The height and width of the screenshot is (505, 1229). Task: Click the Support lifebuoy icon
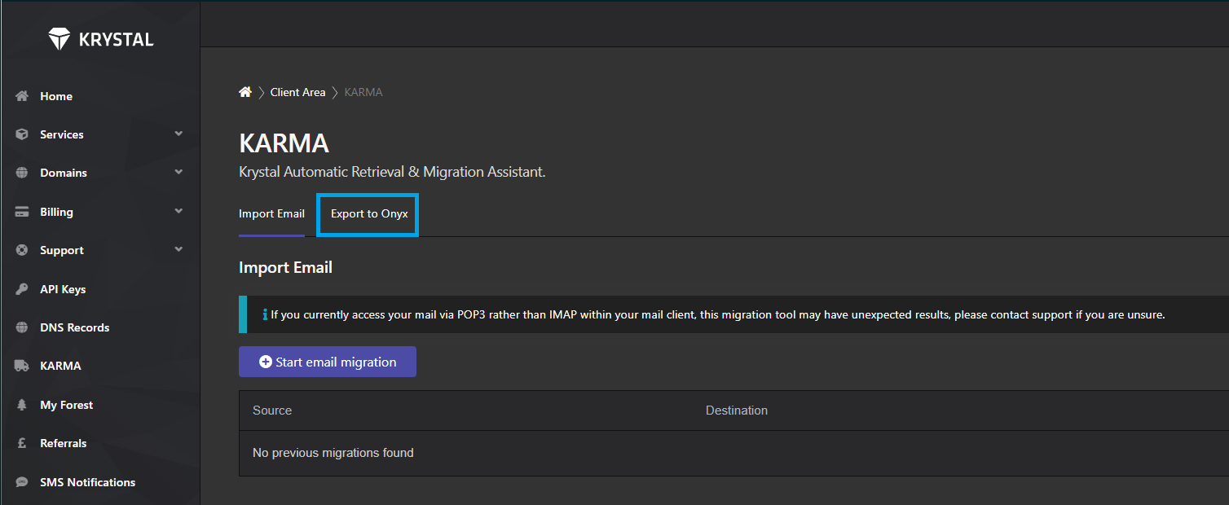pos(22,250)
